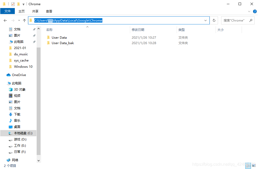Click the date 2021/1/26 10:27
This screenshot has height=169, width=258.
144,37
